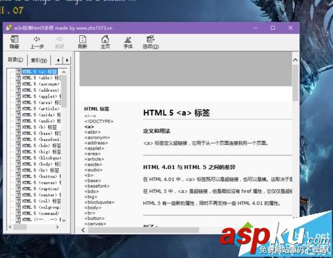Click the contents tree scroll-down arrow
The width and height of the screenshot is (333, 258).
click(64, 220)
